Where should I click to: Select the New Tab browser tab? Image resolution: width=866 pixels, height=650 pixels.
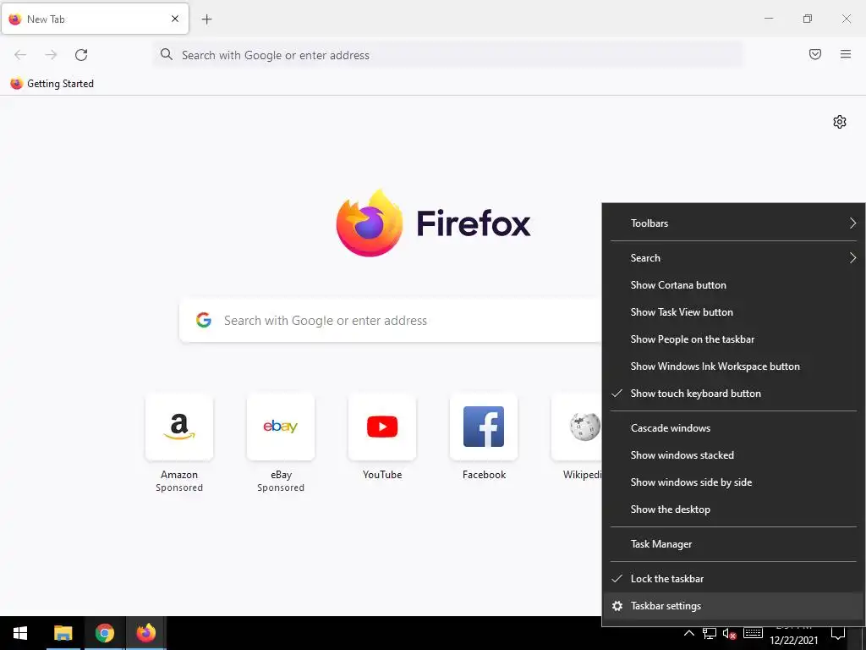(95, 19)
